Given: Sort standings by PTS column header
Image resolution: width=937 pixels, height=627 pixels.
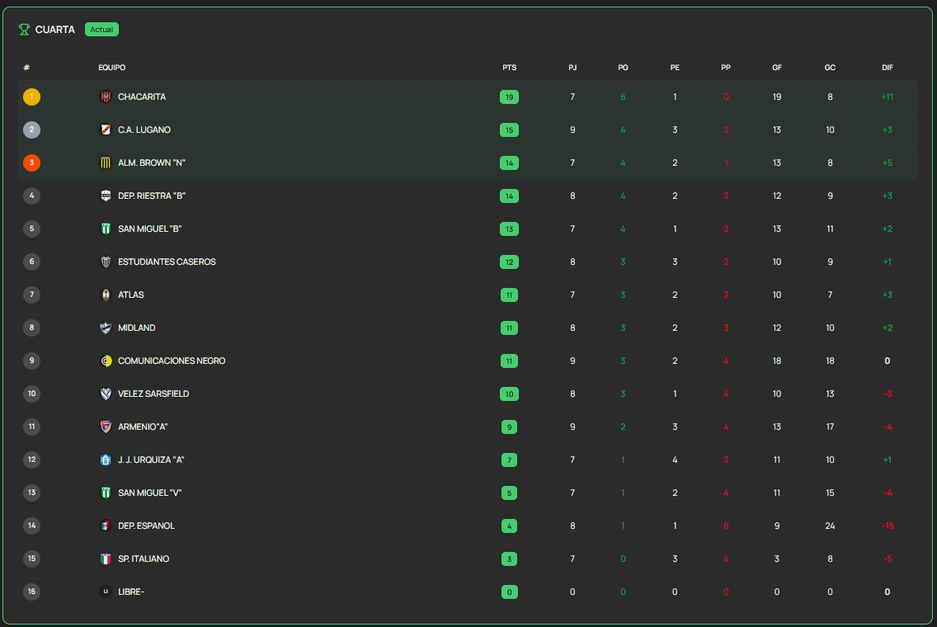Looking at the screenshot, I should click(x=509, y=68).
